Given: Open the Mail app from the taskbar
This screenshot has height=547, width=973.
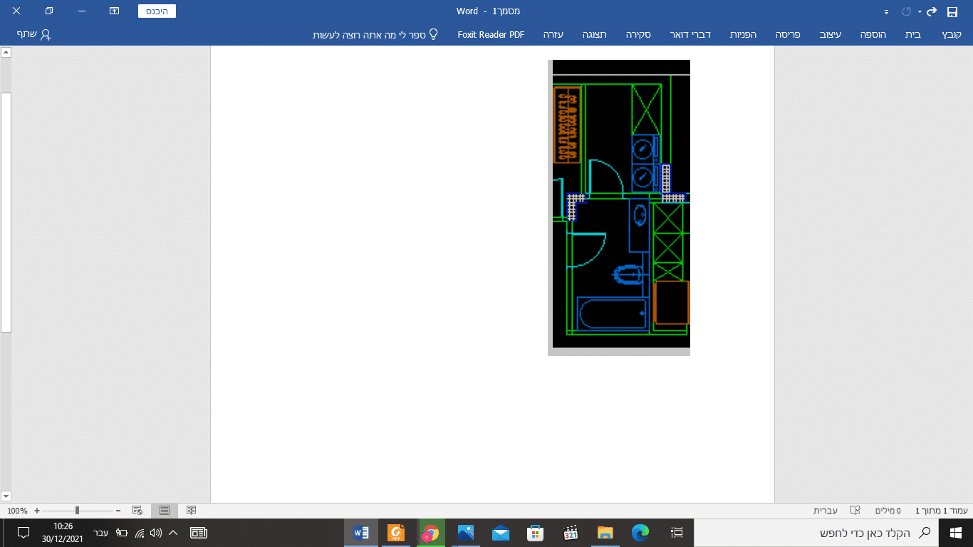Looking at the screenshot, I should click(501, 533).
